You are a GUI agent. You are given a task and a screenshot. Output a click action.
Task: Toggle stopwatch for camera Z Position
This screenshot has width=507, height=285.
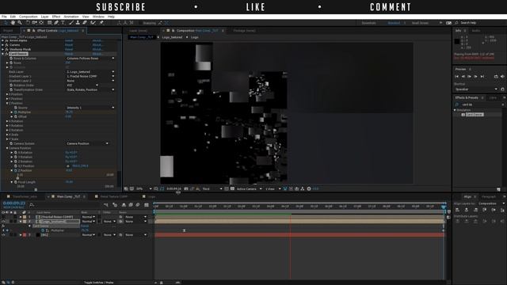[x=16, y=170]
